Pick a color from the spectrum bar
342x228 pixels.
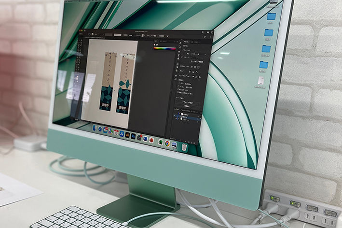[164, 48]
